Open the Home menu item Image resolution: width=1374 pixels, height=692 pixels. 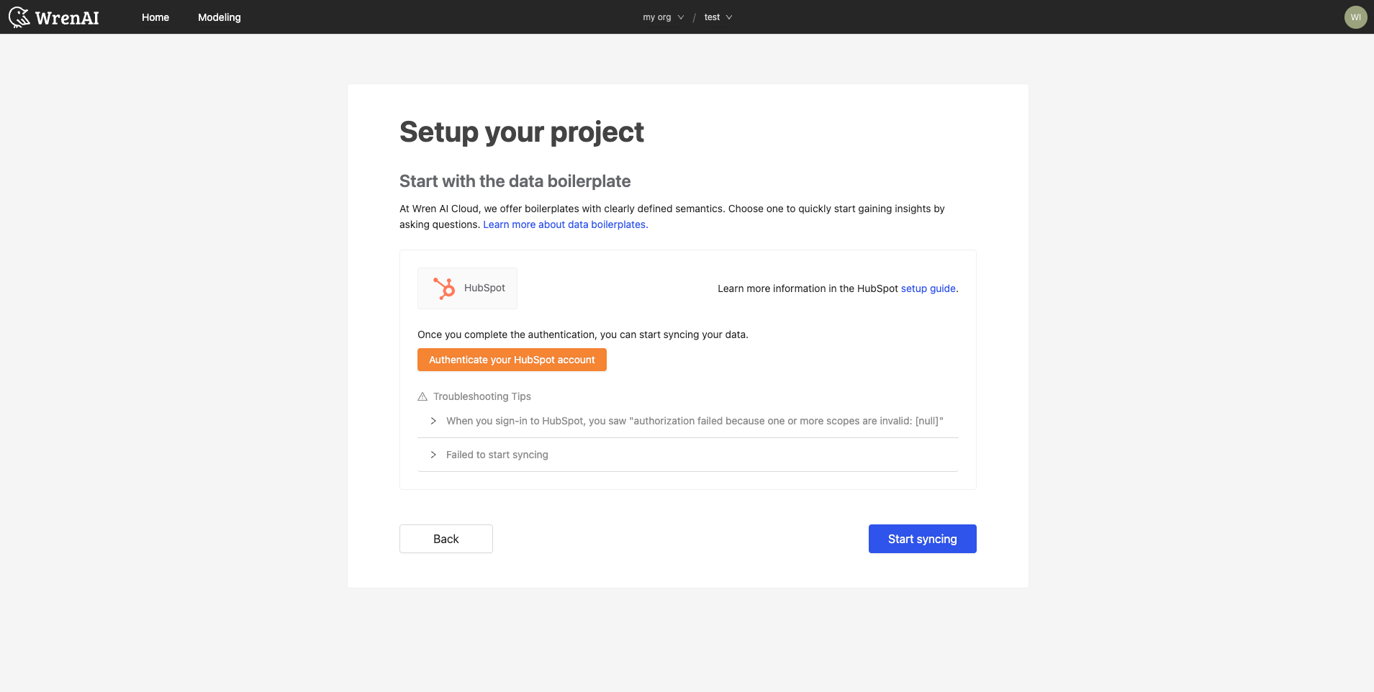click(x=155, y=17)
